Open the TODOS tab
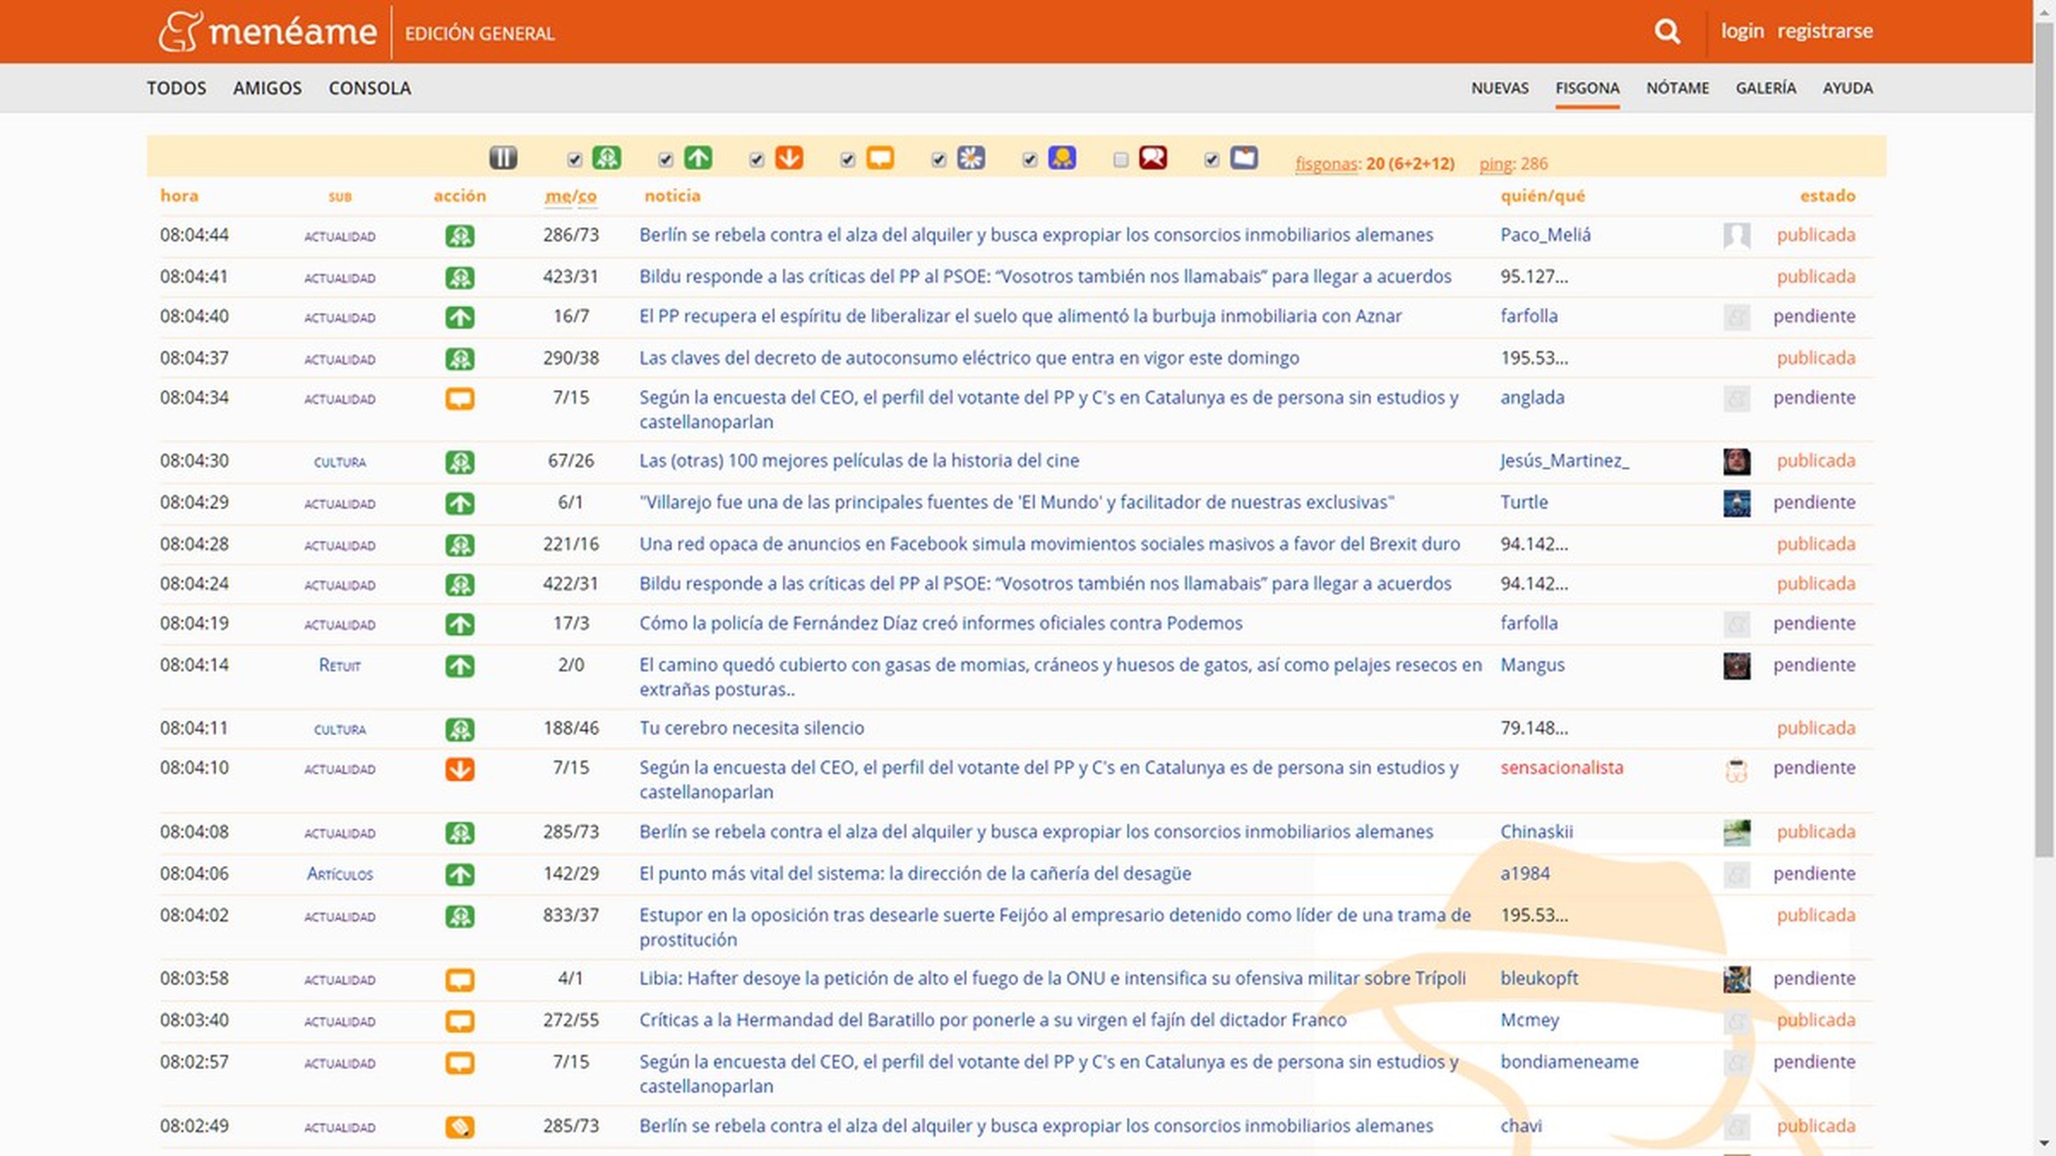The image size is (2056, 1156). coord(176,88)
